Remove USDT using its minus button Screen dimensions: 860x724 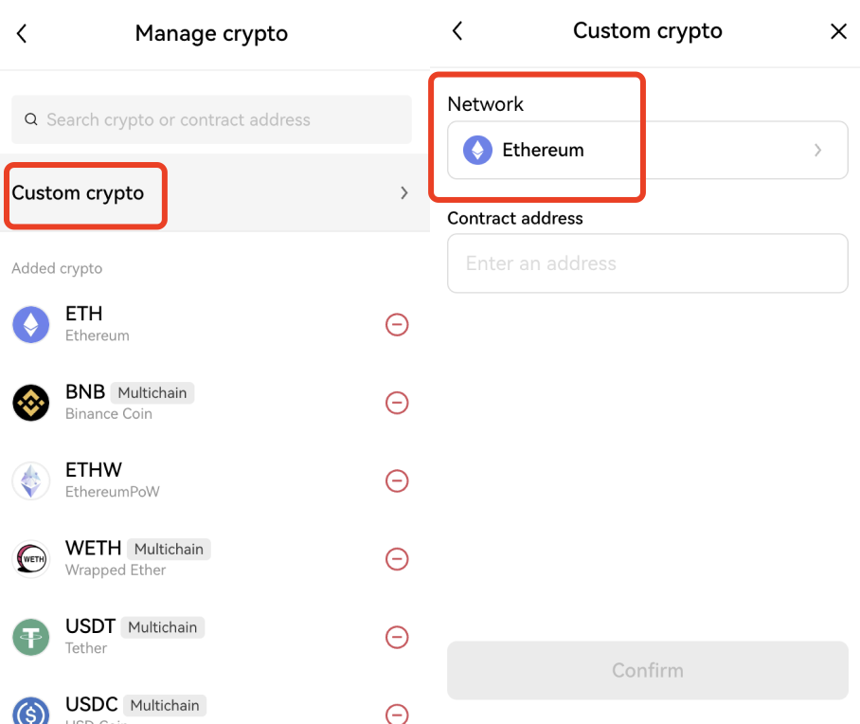click(397, 637)
